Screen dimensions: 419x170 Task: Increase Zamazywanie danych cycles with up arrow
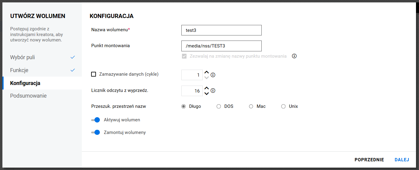coord(206,72)
